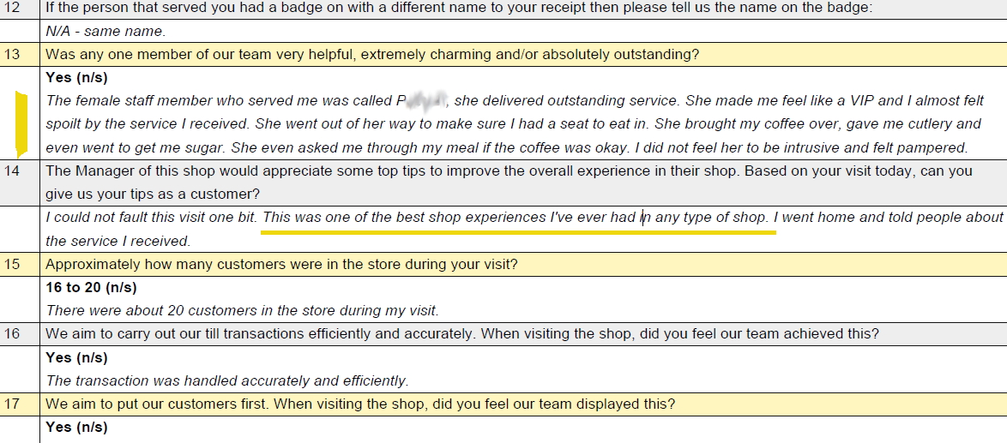This screenshot has width=1007, height=443.
Task: Select the "N/A - same name." answer
Action: [x=106, y=32]
